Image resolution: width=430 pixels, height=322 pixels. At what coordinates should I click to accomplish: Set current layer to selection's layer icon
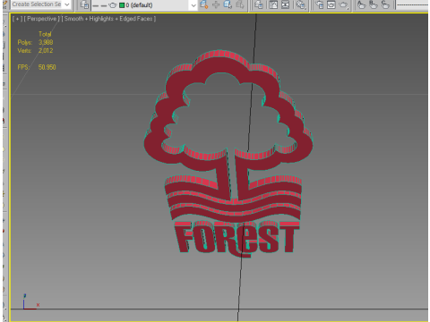[x=240, y=4]
